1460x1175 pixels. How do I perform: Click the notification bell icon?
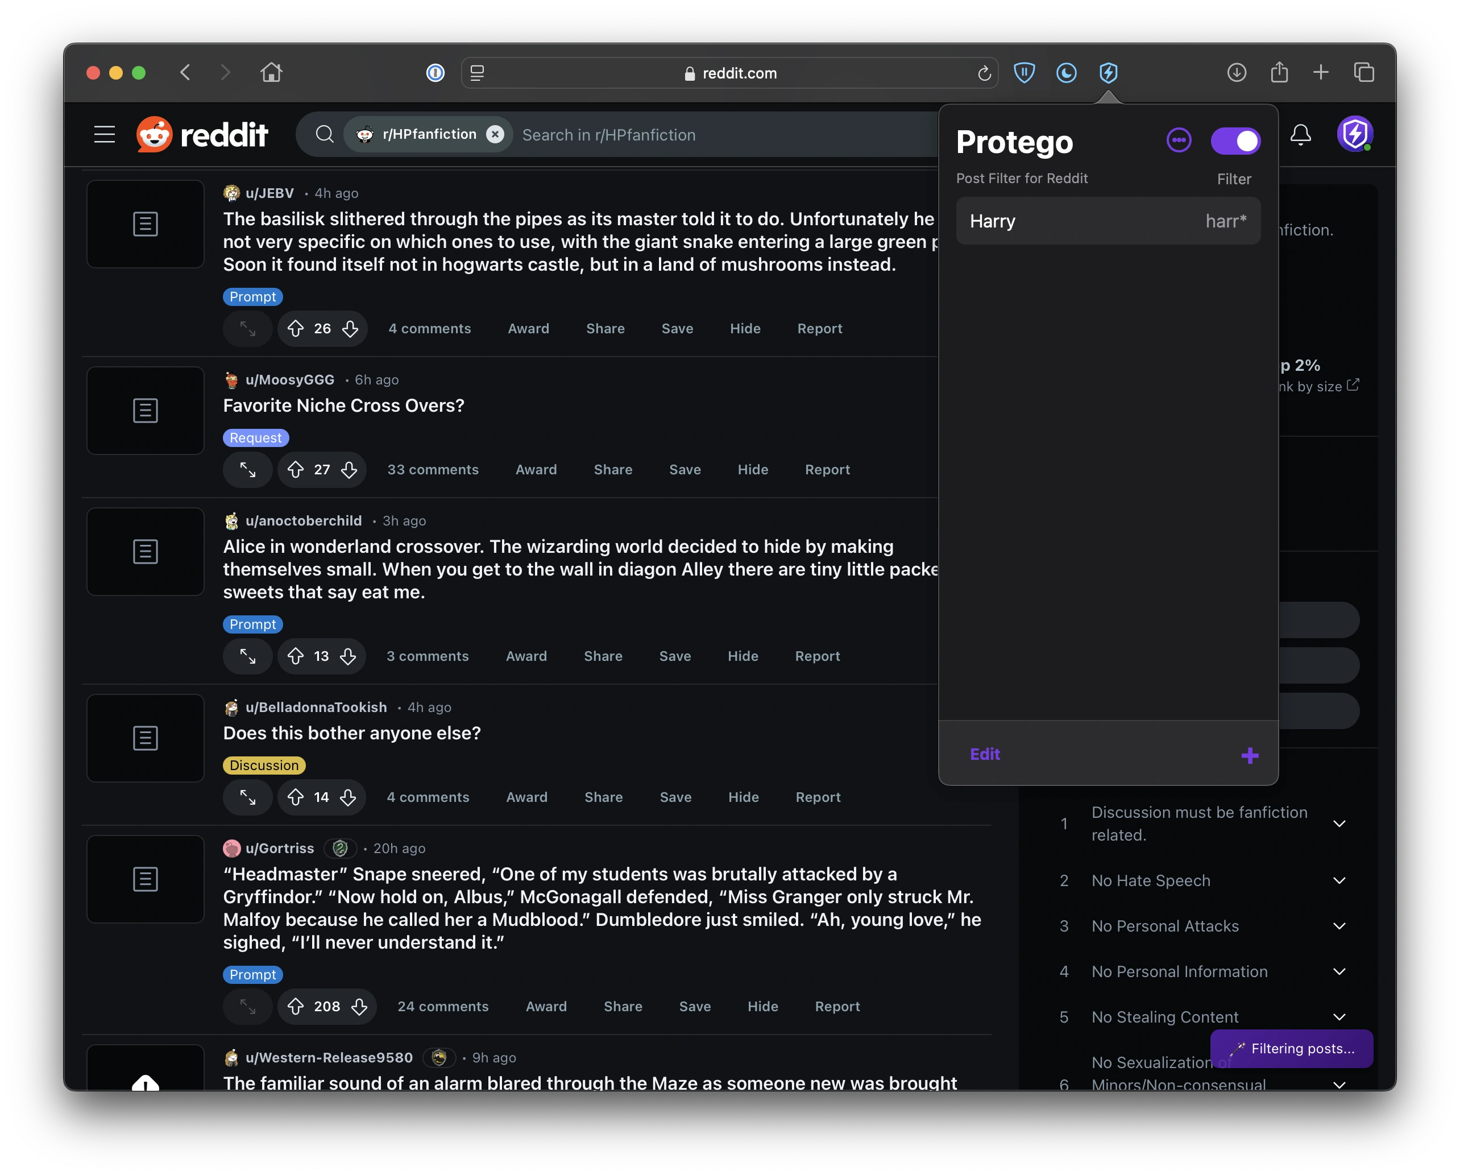[x=1301, y=135]
